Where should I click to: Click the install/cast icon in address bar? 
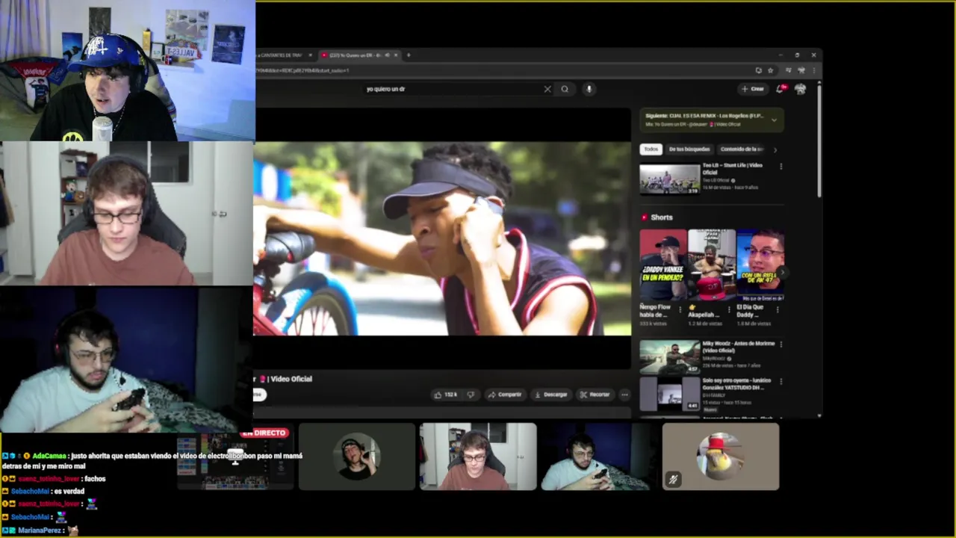coord(758,70)
